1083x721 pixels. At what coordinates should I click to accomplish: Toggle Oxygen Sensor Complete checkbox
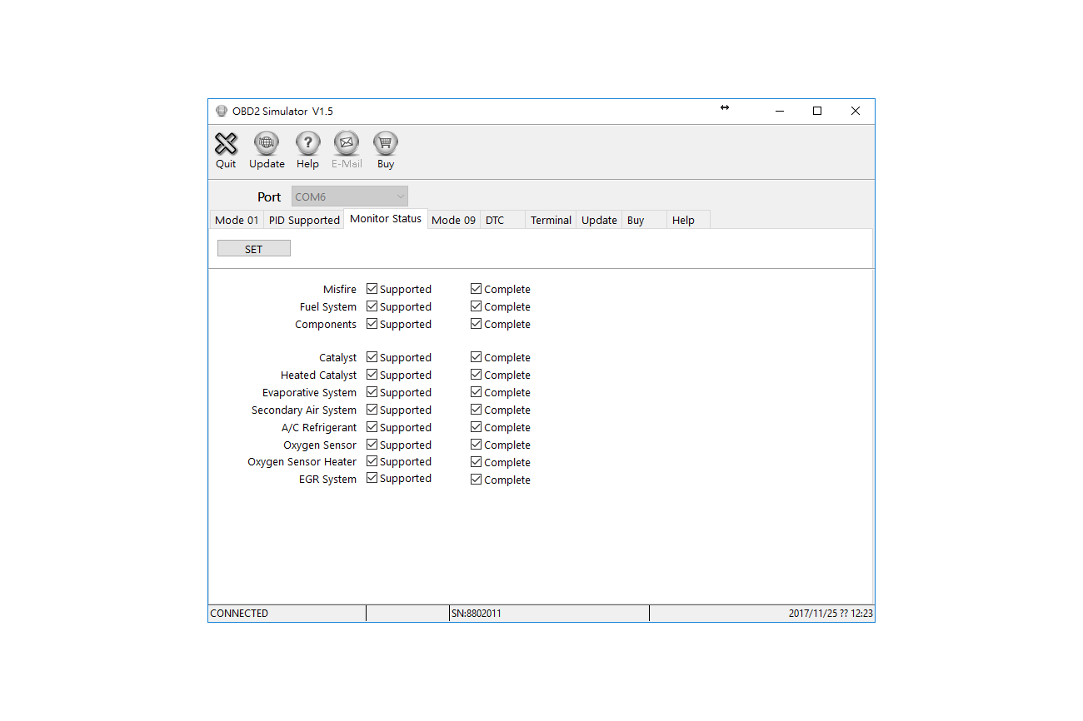(x=476, y=444)
